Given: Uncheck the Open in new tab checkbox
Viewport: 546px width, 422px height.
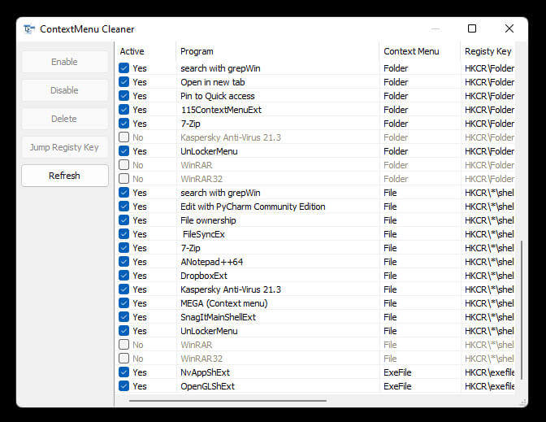Looking at the screenshot, I should [124, 82].
